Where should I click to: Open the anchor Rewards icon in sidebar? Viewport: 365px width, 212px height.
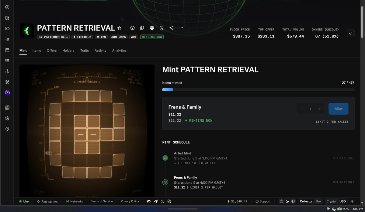pyautogui.click(x=7, y=71)
